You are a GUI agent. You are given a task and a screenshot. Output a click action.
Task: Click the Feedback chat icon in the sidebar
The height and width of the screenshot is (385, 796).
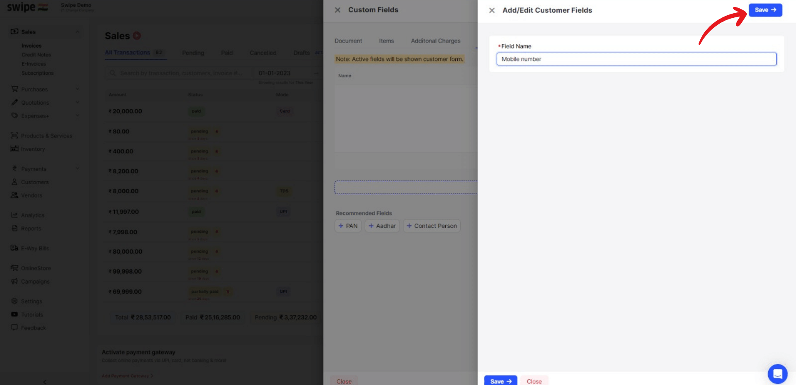pos(15,327)
